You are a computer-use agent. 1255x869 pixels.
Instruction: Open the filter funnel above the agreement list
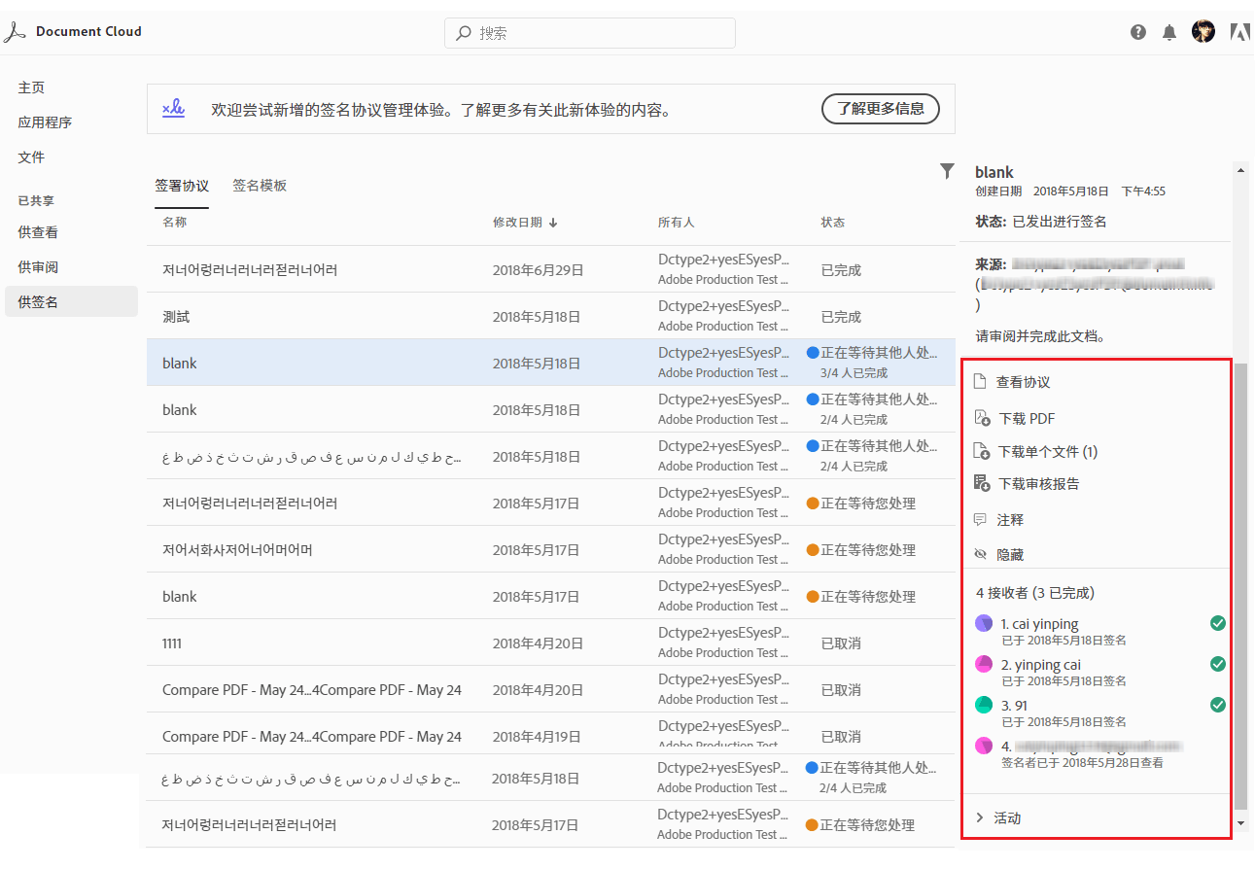pos(947,171)
